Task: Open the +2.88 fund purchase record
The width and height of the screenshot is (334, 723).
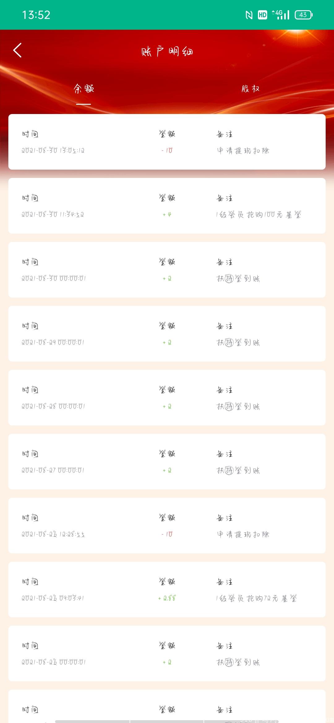Action: pos(167,590)
